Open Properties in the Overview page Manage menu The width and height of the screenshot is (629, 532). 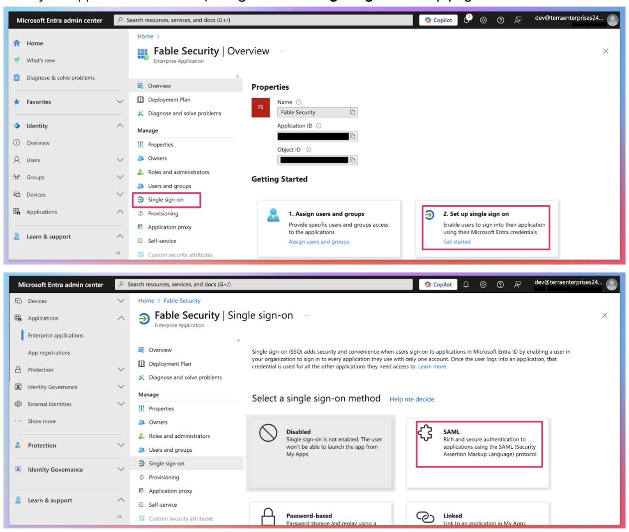click(160, 144)
